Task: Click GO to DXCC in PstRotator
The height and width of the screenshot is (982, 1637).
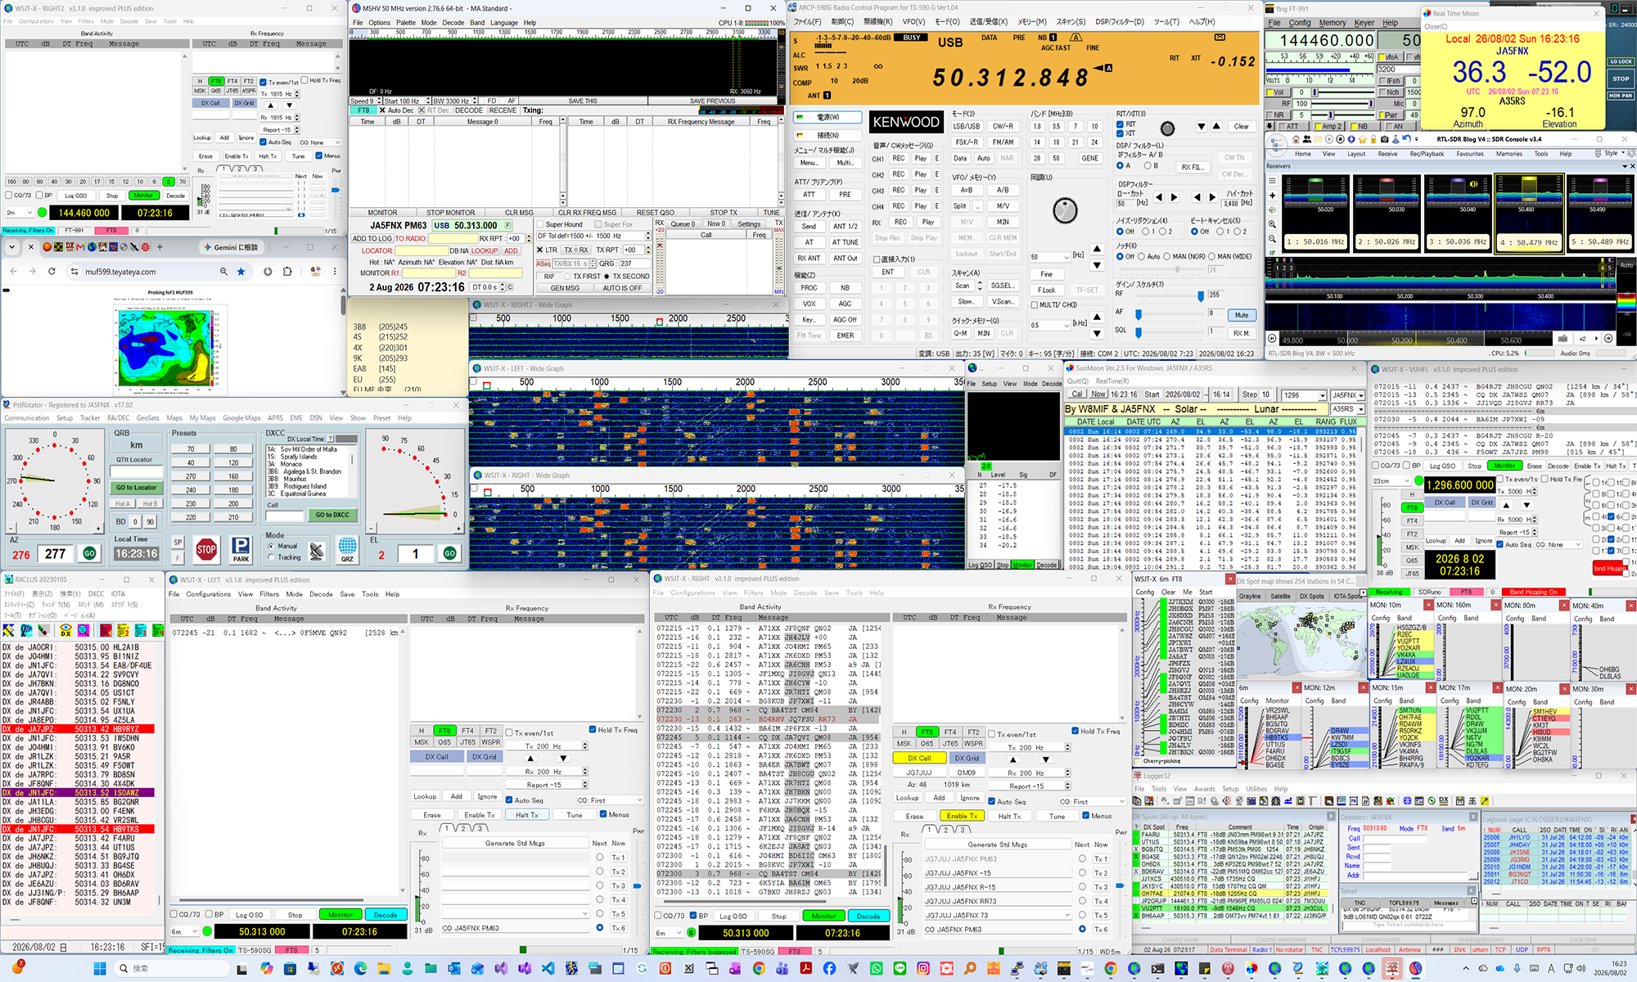Action: (x=332, y=515)
